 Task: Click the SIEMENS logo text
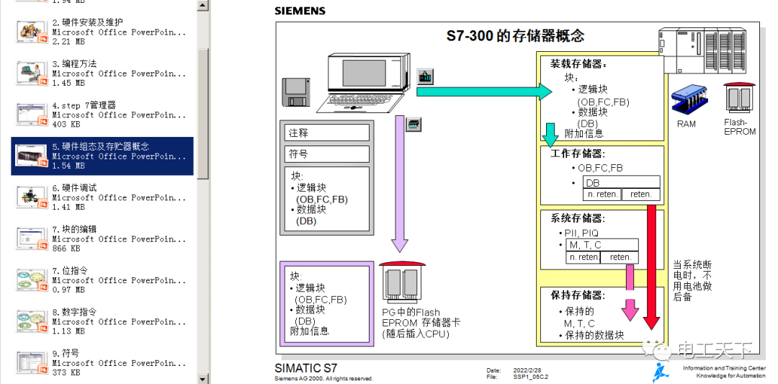[x=300, y=11]
